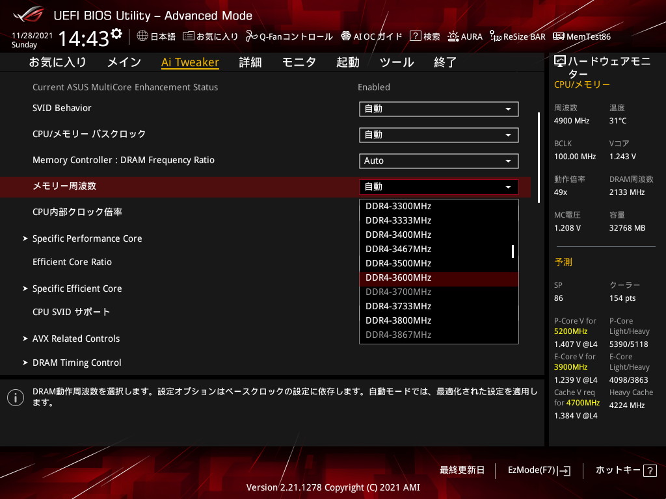This screenshot has width=666, height=499.
Task: Open favorites list icon in top toolbar
Action: [x=188, y=36]
